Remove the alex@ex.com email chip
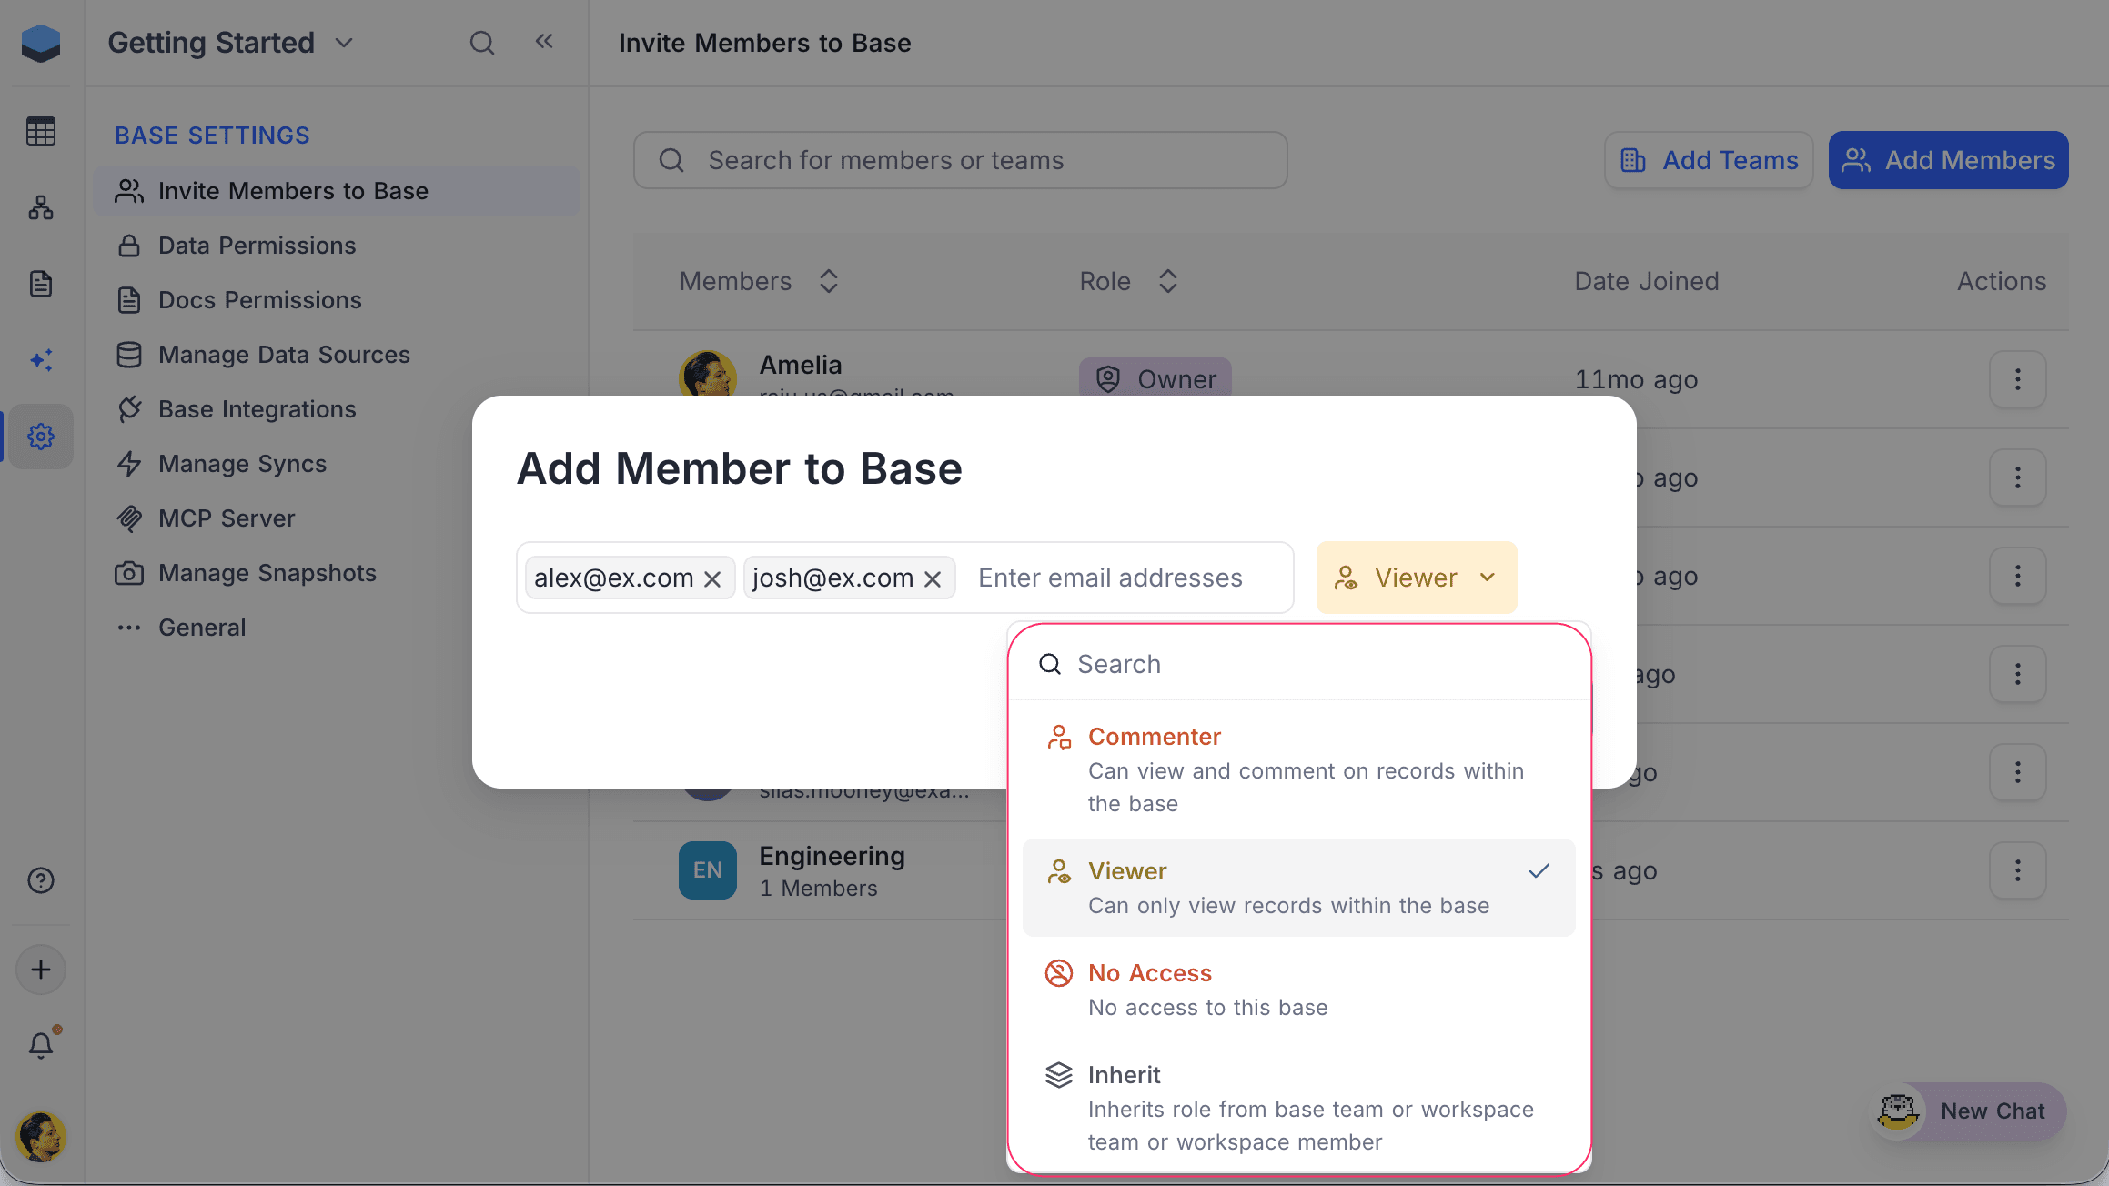The image size is (2109, 1186). [x=712, y=578]
